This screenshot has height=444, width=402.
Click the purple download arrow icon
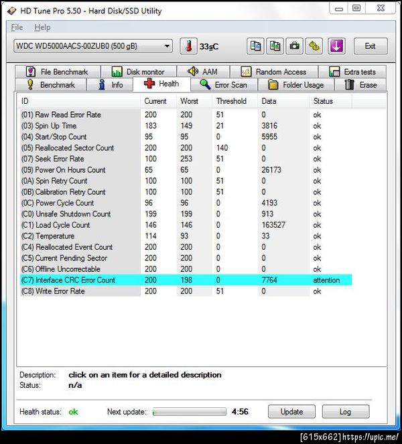336,46
